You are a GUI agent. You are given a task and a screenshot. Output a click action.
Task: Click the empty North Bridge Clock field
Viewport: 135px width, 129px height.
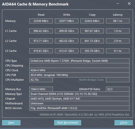click(x=118, y=80)
